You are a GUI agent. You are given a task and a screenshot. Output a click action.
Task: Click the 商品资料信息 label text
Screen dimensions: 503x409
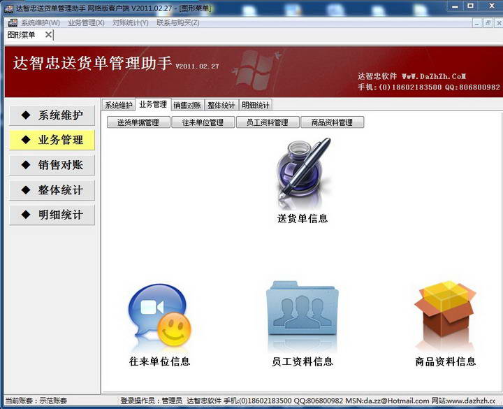(x=445, y=361)
